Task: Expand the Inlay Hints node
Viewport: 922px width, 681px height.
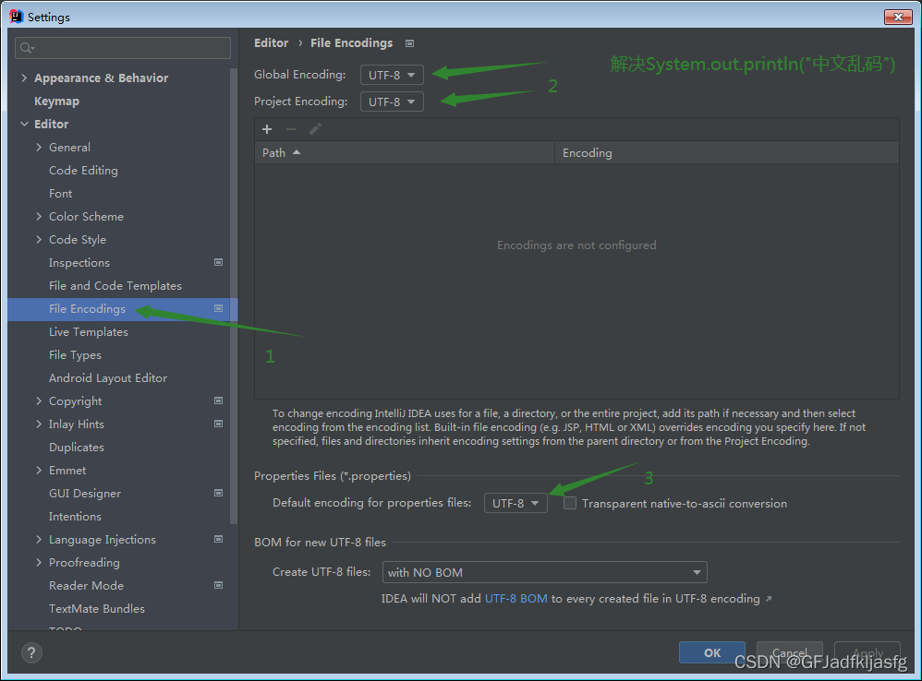Action: 39,424
